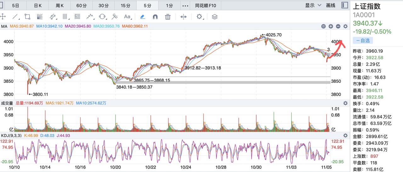
Task: Toggle the 一自选 watchlist button
Action: point(363,40)
